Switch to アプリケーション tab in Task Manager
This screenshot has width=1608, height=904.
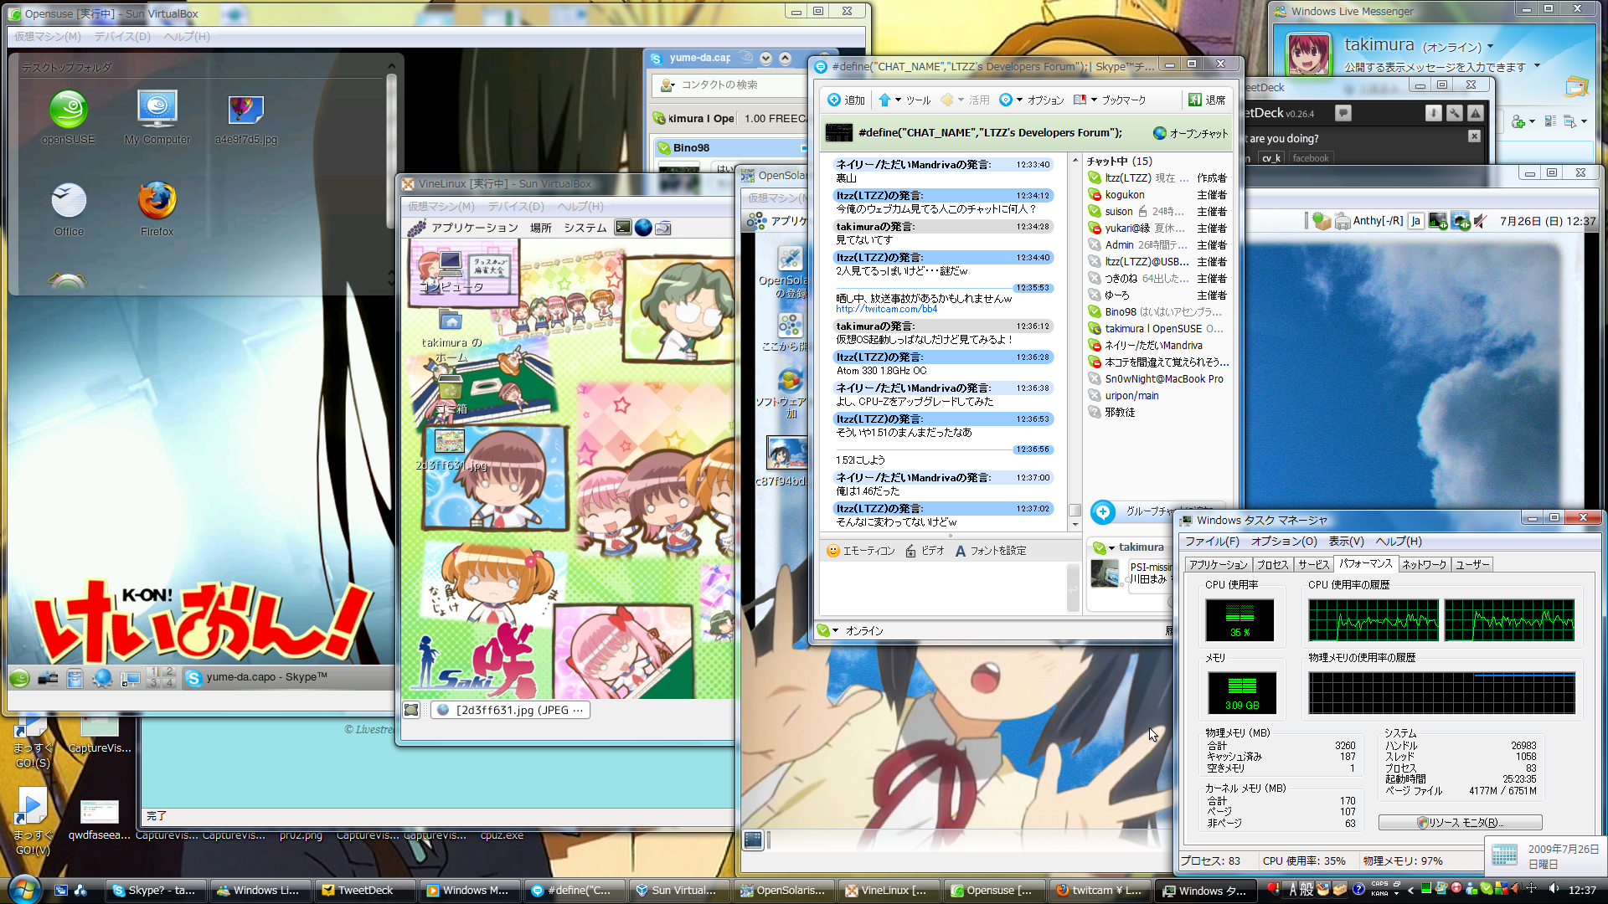tap(1218, 565)
